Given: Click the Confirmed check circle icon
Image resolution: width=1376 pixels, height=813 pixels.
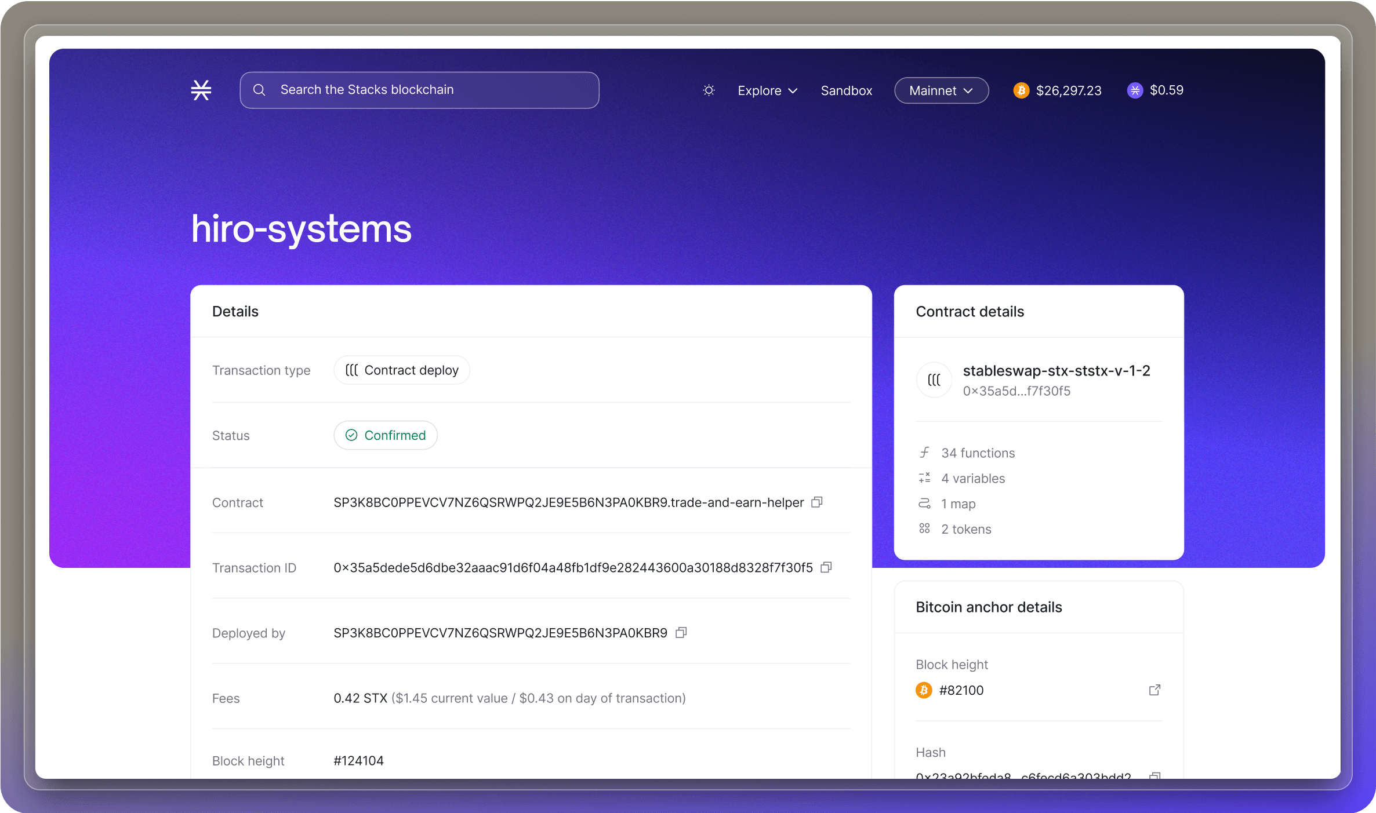Looking at the screenshot, I should [x=351, y=435].
